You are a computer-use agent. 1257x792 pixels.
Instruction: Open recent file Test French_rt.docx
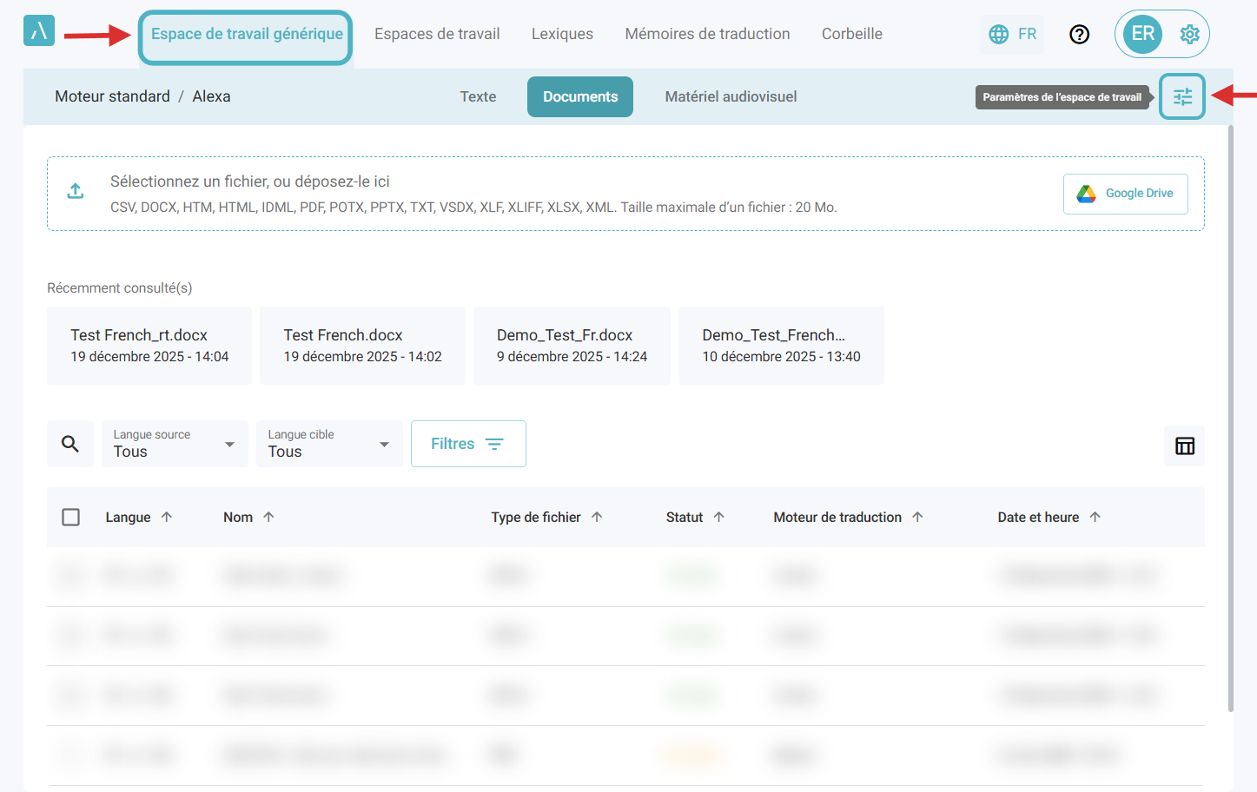coord(149,345)
